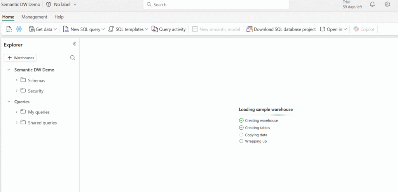Select the Schemas folder icon
The height and width of the screenshot is (192, 398).
point(23,81)
